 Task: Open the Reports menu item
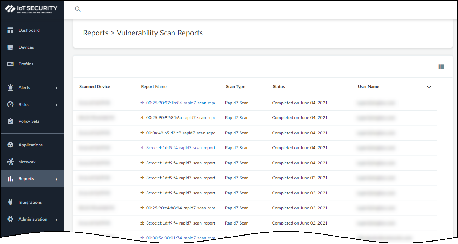pyautogui.click(x=26, y=179)
